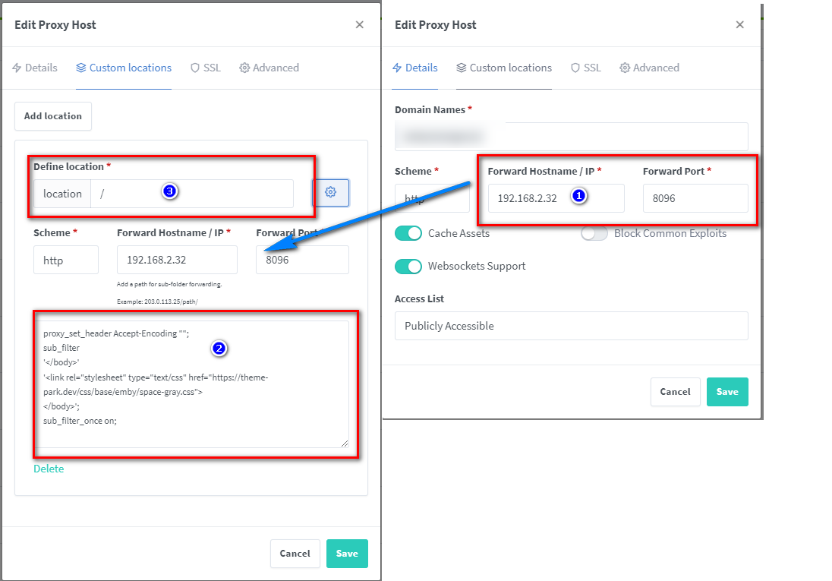Click the Add location button
The width and height of the screenshot is (832, 581).
53,116
